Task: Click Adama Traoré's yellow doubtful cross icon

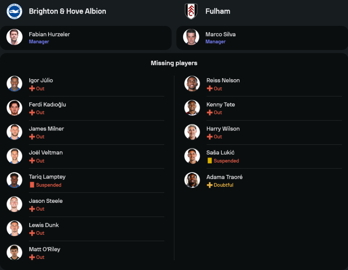Action: coord(209,185)
